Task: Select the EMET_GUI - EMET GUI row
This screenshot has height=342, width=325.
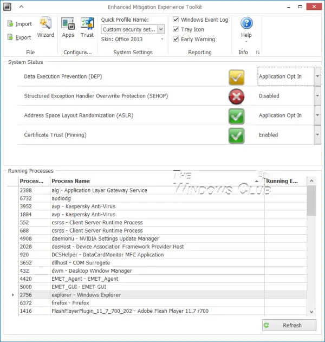Action: pyautogui.click(x=162, y=287)
